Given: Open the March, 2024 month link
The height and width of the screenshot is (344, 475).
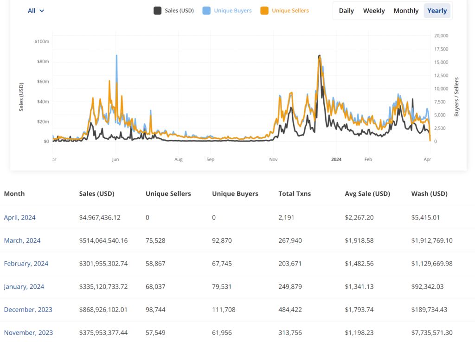Looking at the screenshot, I should (x=22, y=240).
